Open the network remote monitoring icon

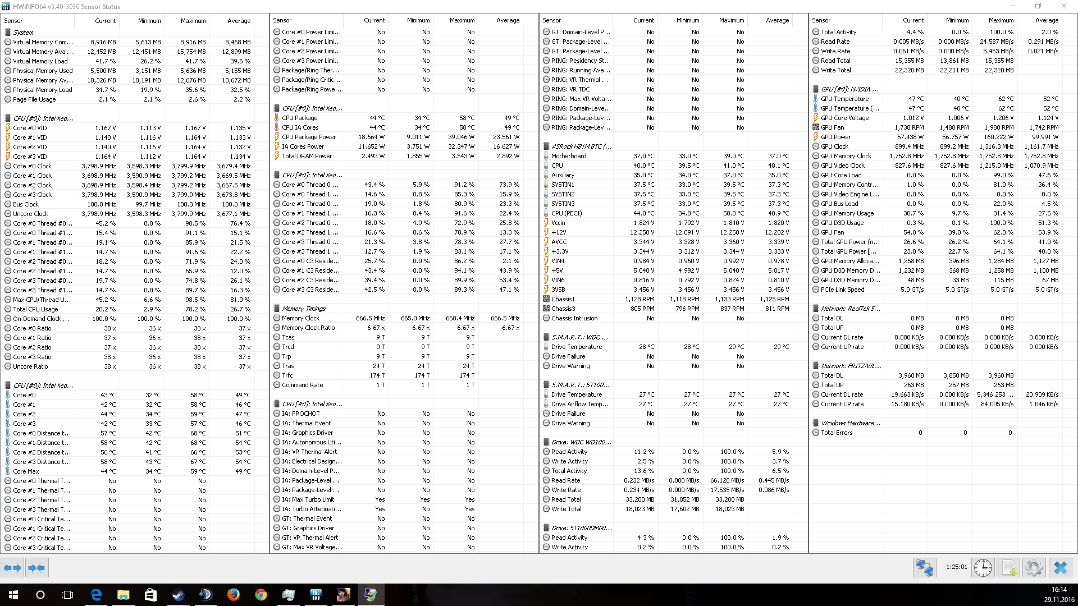[x=924, y=568]
